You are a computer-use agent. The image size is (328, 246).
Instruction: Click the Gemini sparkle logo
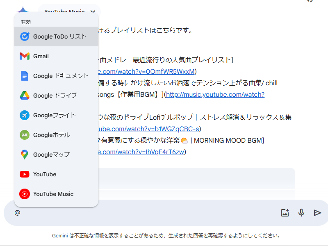click(x=23, y=7)
